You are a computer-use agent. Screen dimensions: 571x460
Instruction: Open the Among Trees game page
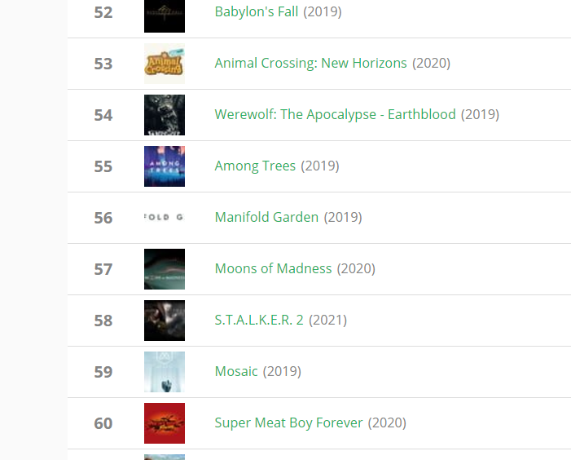click(255, 166)
